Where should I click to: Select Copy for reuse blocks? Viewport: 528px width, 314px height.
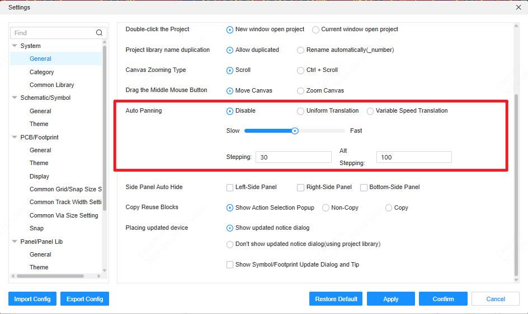[389, 208]
